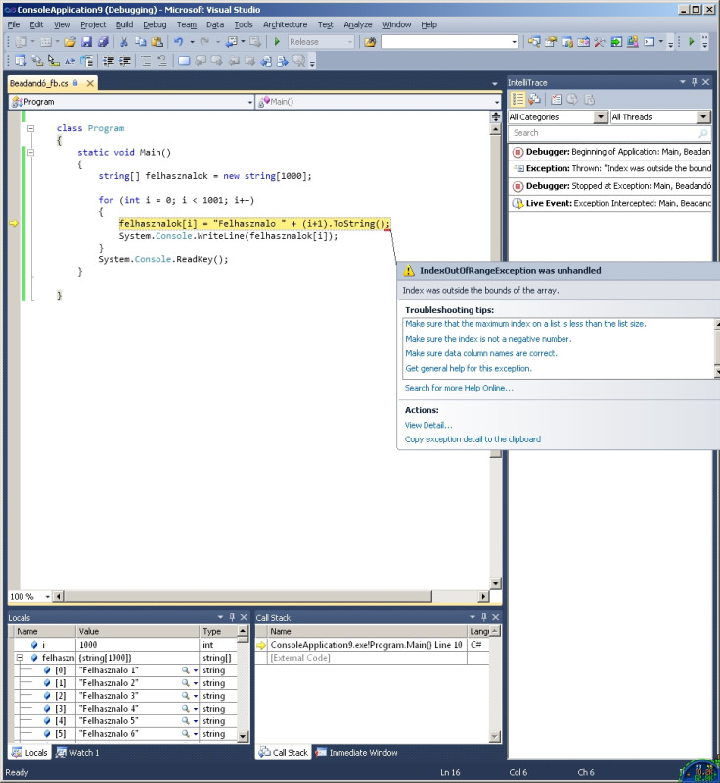This screenshot has height=783, width=720.
Task: Open the Build menu
Action: coord(124,24)
